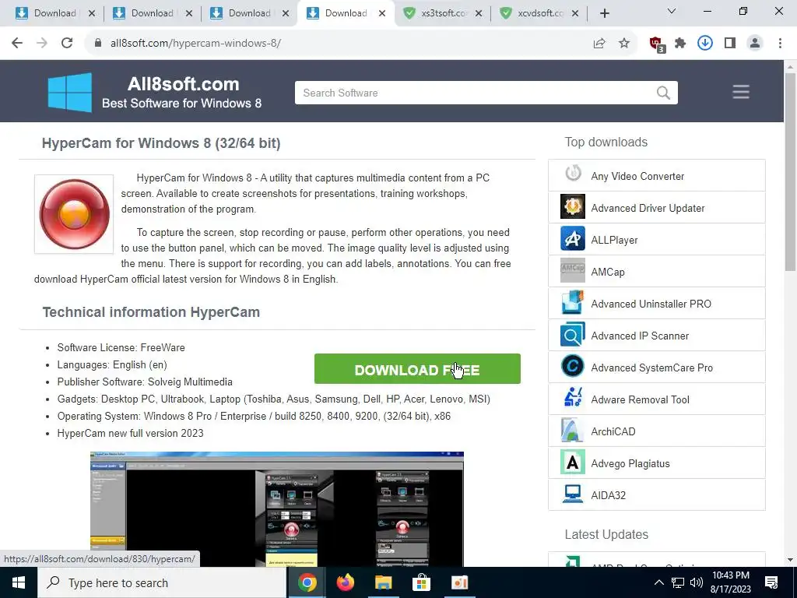Click the Advanced SystemCare Pro icon
Viewport: 797px width, 598px height.
pos(573,366)
